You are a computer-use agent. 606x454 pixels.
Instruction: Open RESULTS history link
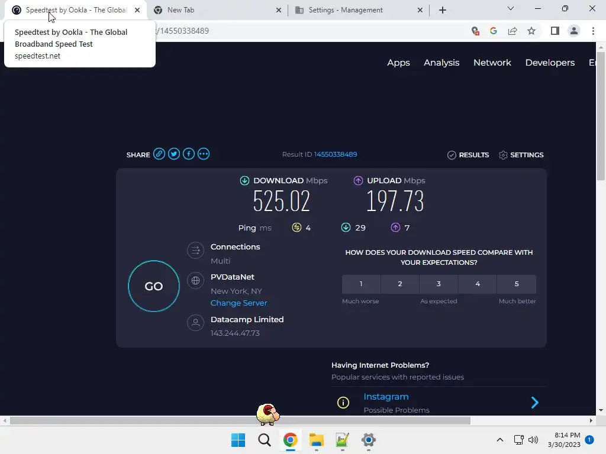[474, 155]
